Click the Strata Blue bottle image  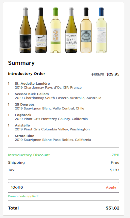point(101,30)
